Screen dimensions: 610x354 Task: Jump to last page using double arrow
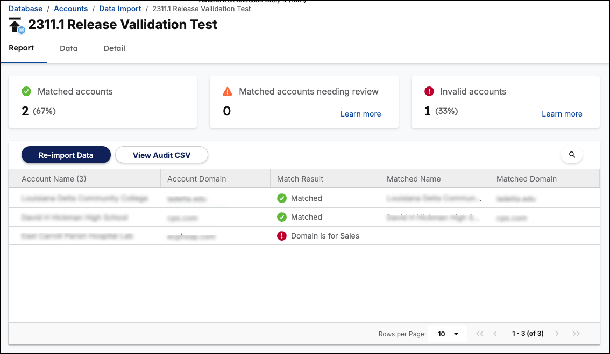576,334
